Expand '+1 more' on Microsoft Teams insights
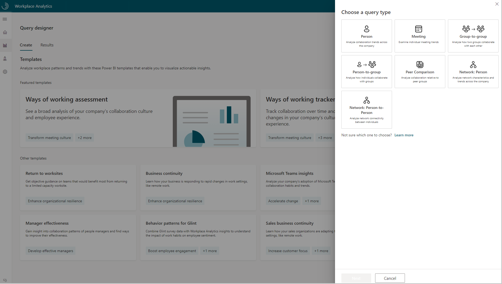This screenshot has height=284, width=502. [x=312, y=201]
